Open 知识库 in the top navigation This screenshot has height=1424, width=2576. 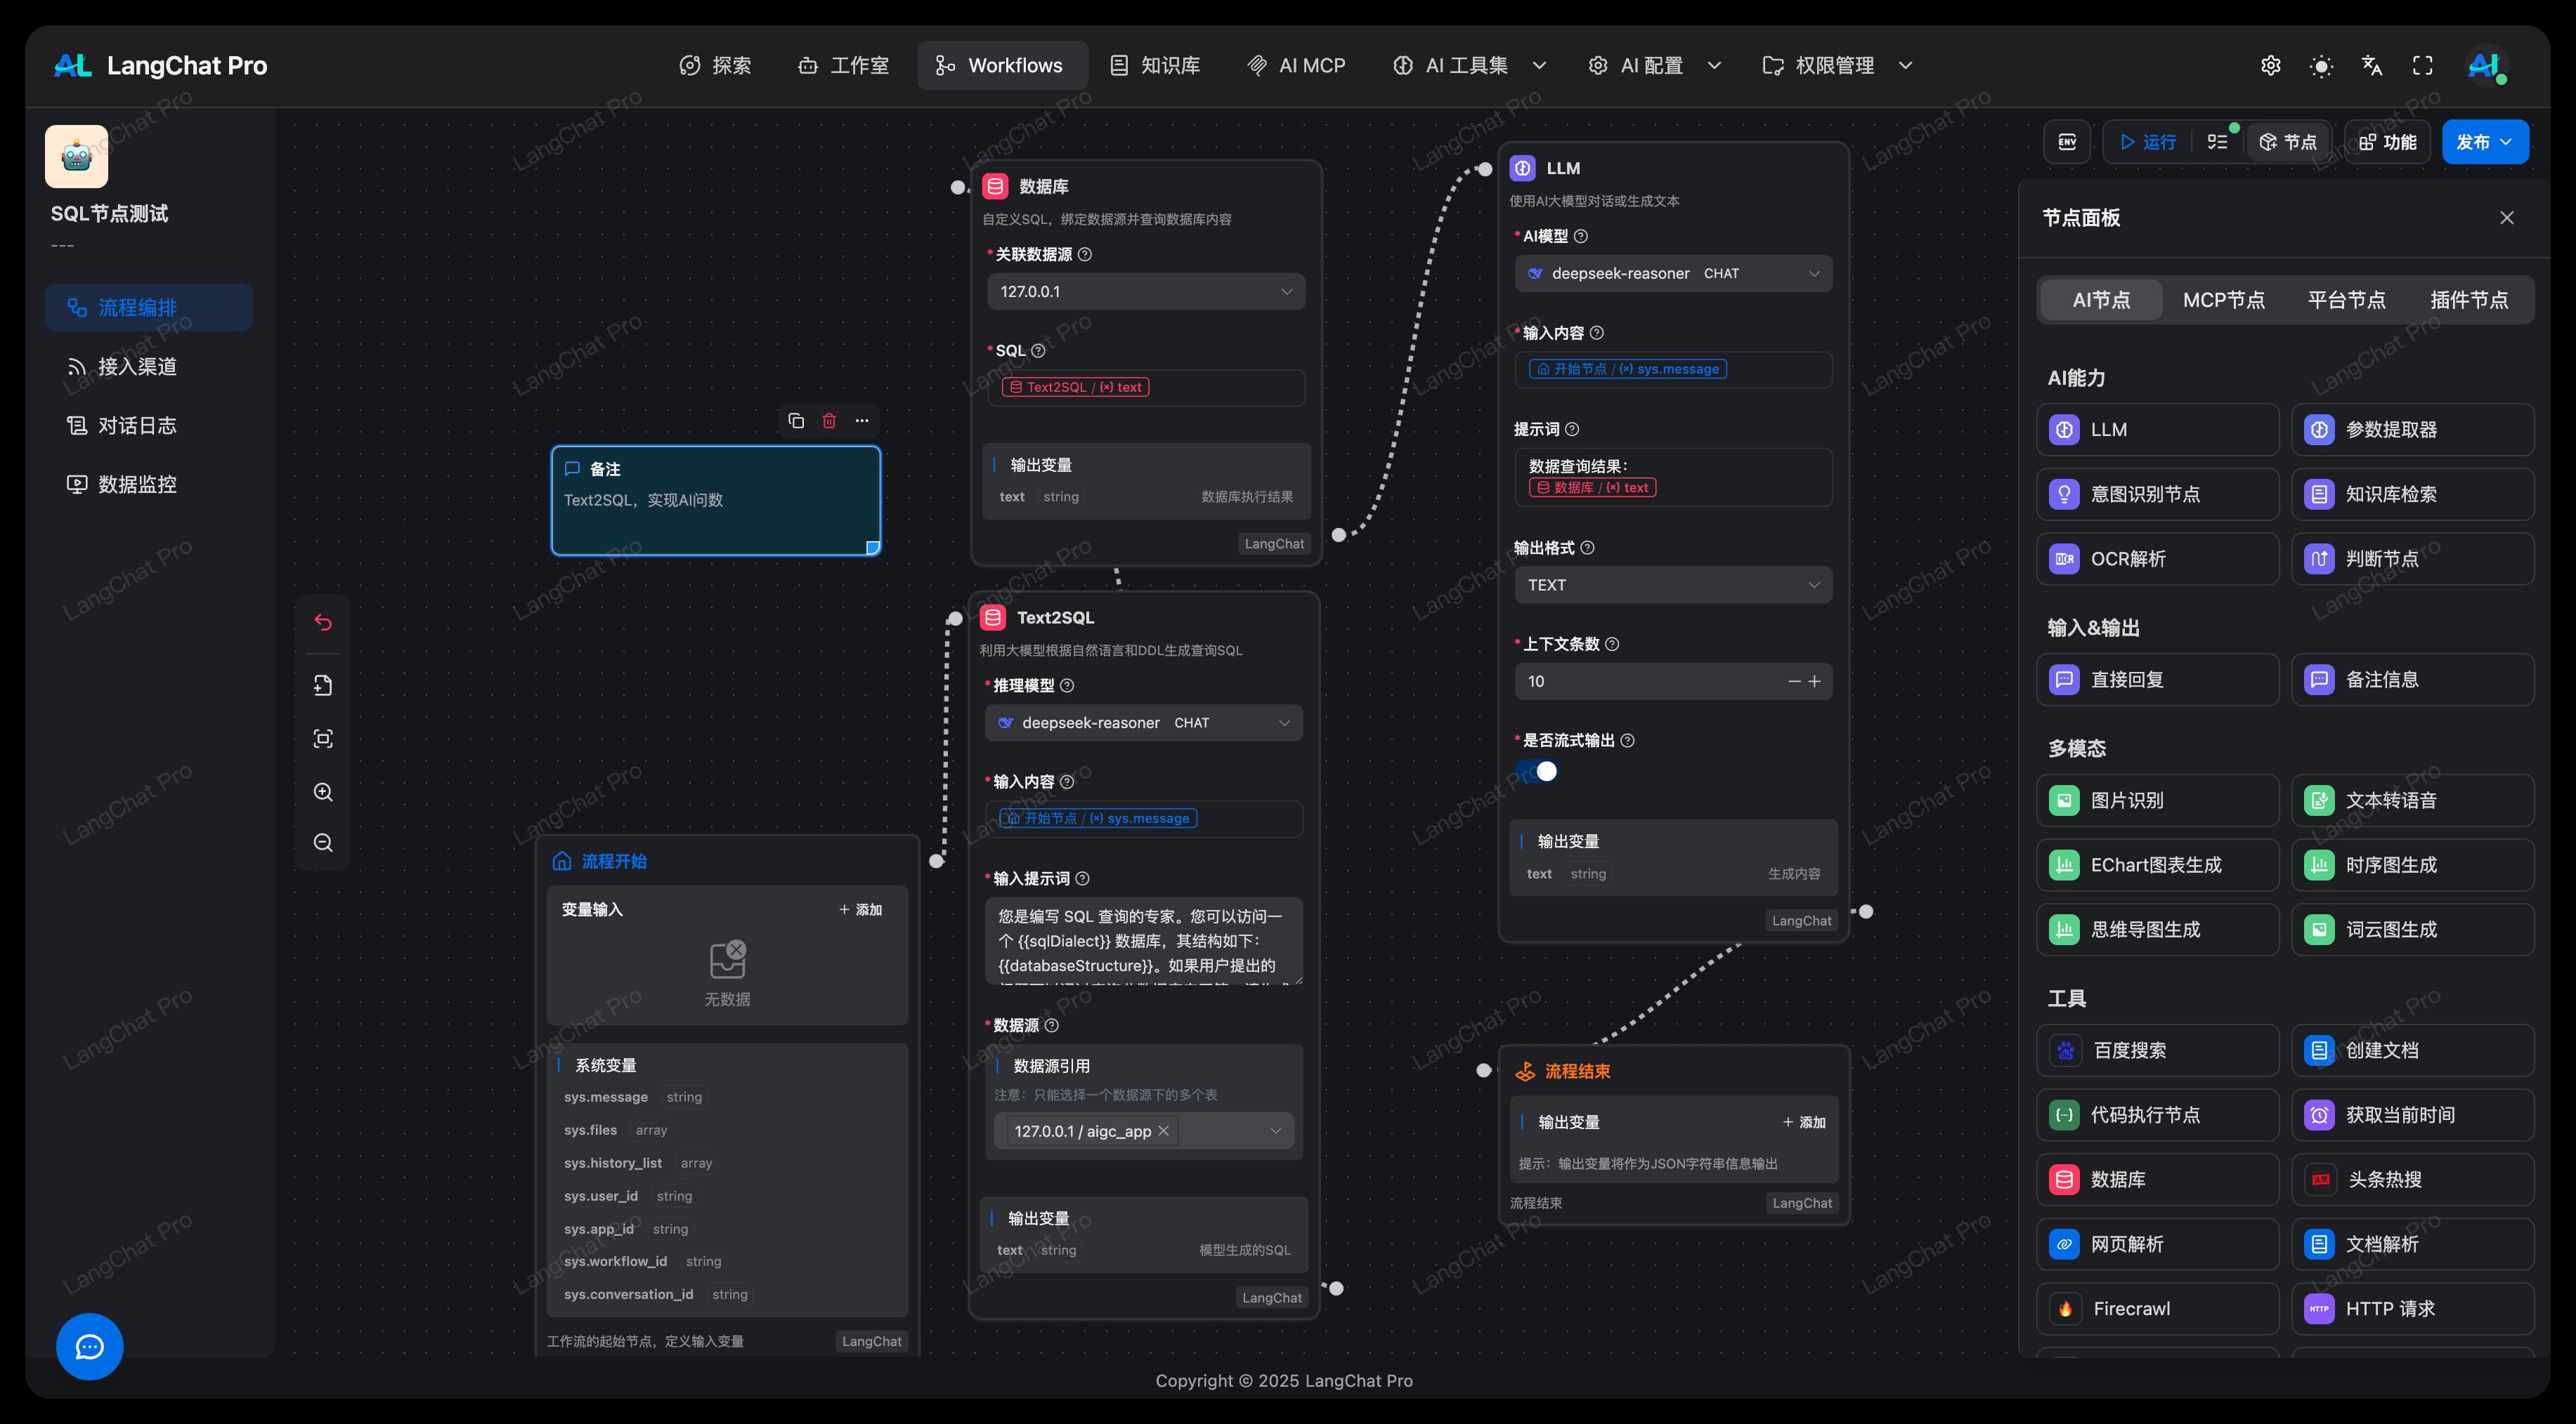click(1155, 65)
